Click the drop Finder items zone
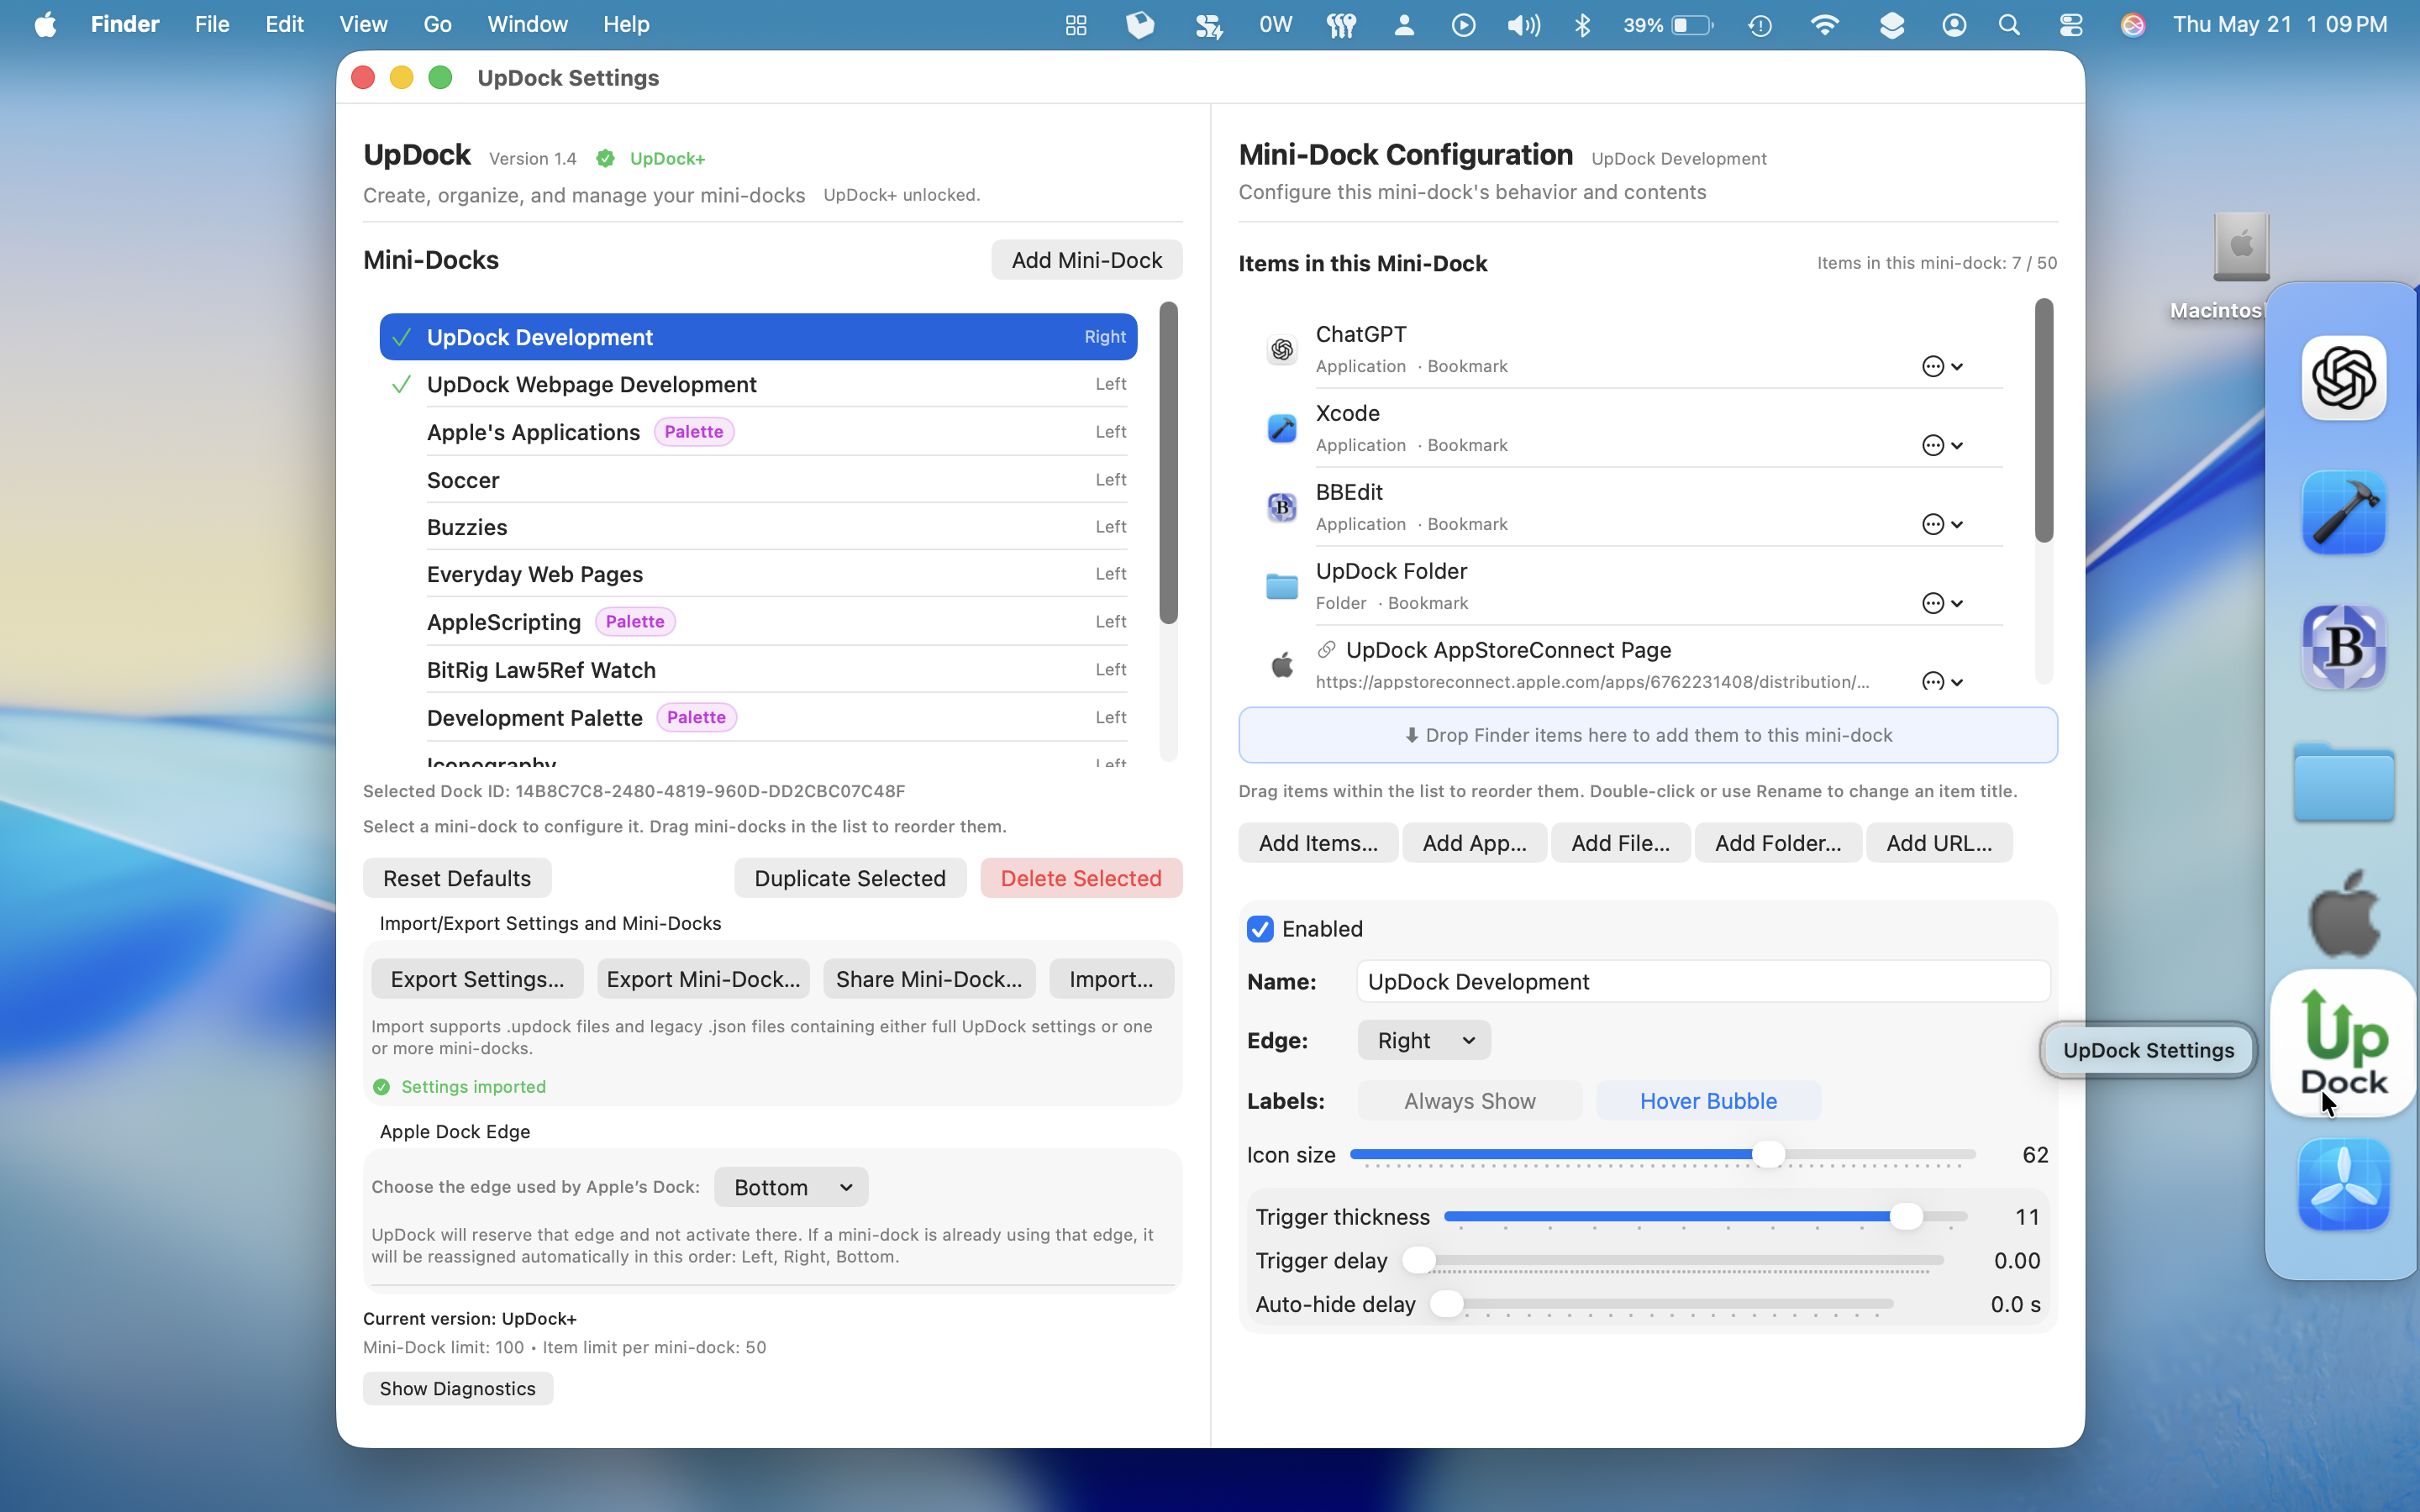This screenshot has height=1512, width=2420. 1648,735
